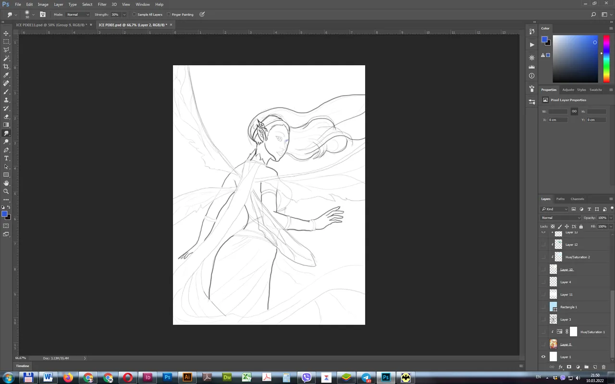Select the Gradient tool
The width and height of the screenshot is (615, 384).
click(x=6, y=125)
